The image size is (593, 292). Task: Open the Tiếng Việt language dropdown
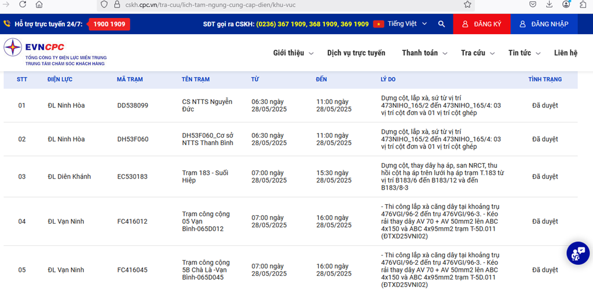[x=401, y=24]
